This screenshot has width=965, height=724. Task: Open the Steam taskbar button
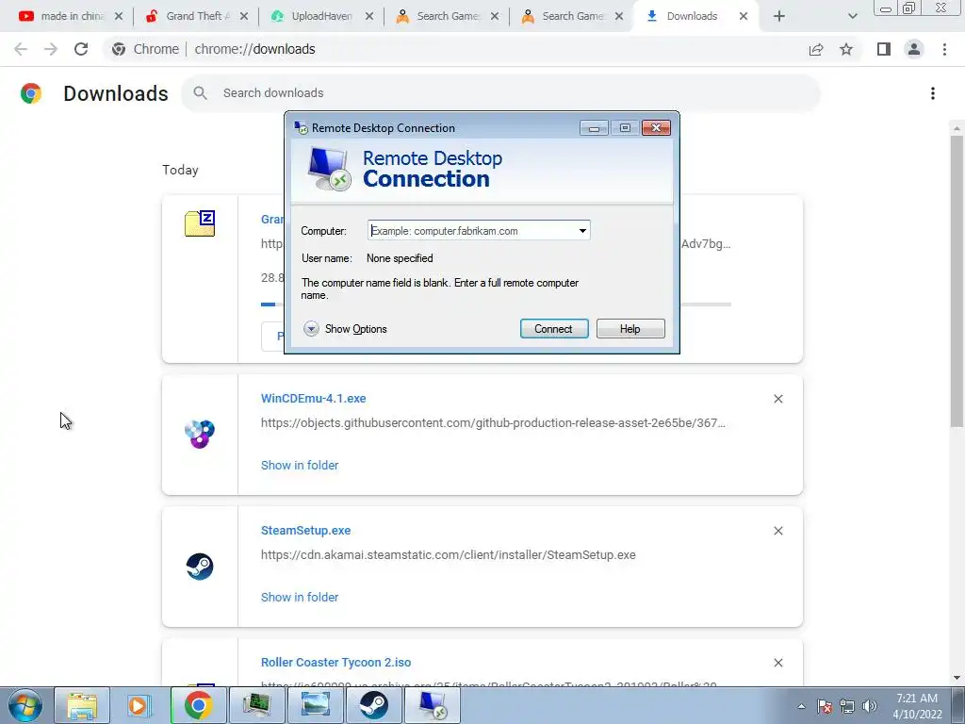(x=373, y=705)
